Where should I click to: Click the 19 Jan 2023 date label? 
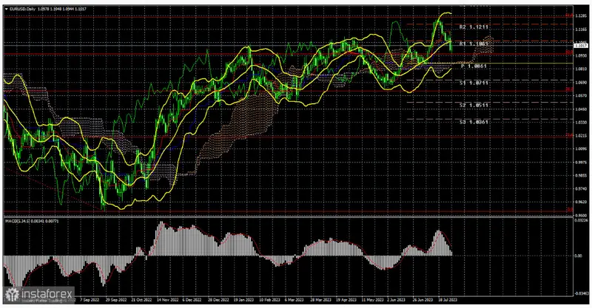point(244,300)
